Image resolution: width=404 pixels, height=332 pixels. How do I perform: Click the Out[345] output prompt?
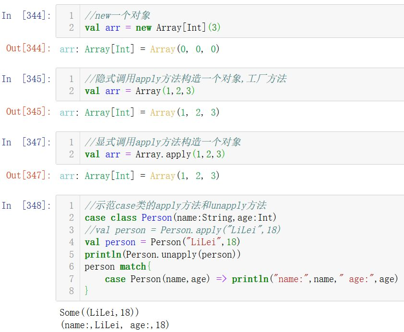click(28, 112)
